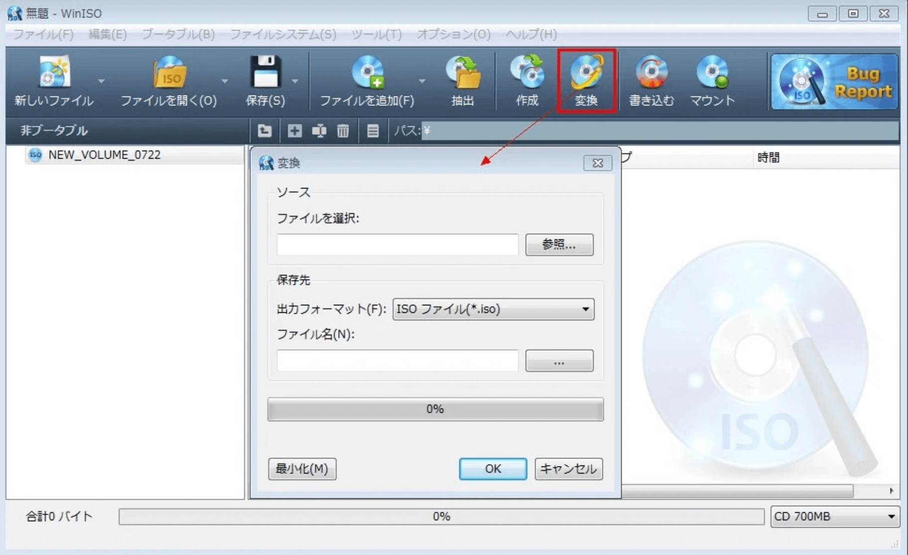The height and width of the screenshot is (555, 908).
Task: Click the マウント mount icon
Action: [712, 73]
